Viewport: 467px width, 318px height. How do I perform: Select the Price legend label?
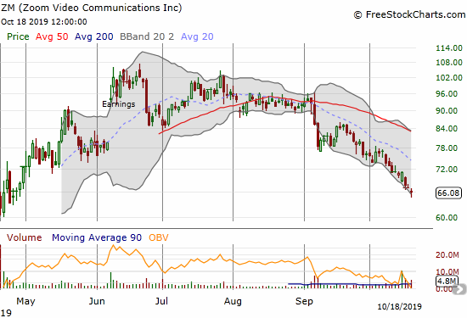18,36
